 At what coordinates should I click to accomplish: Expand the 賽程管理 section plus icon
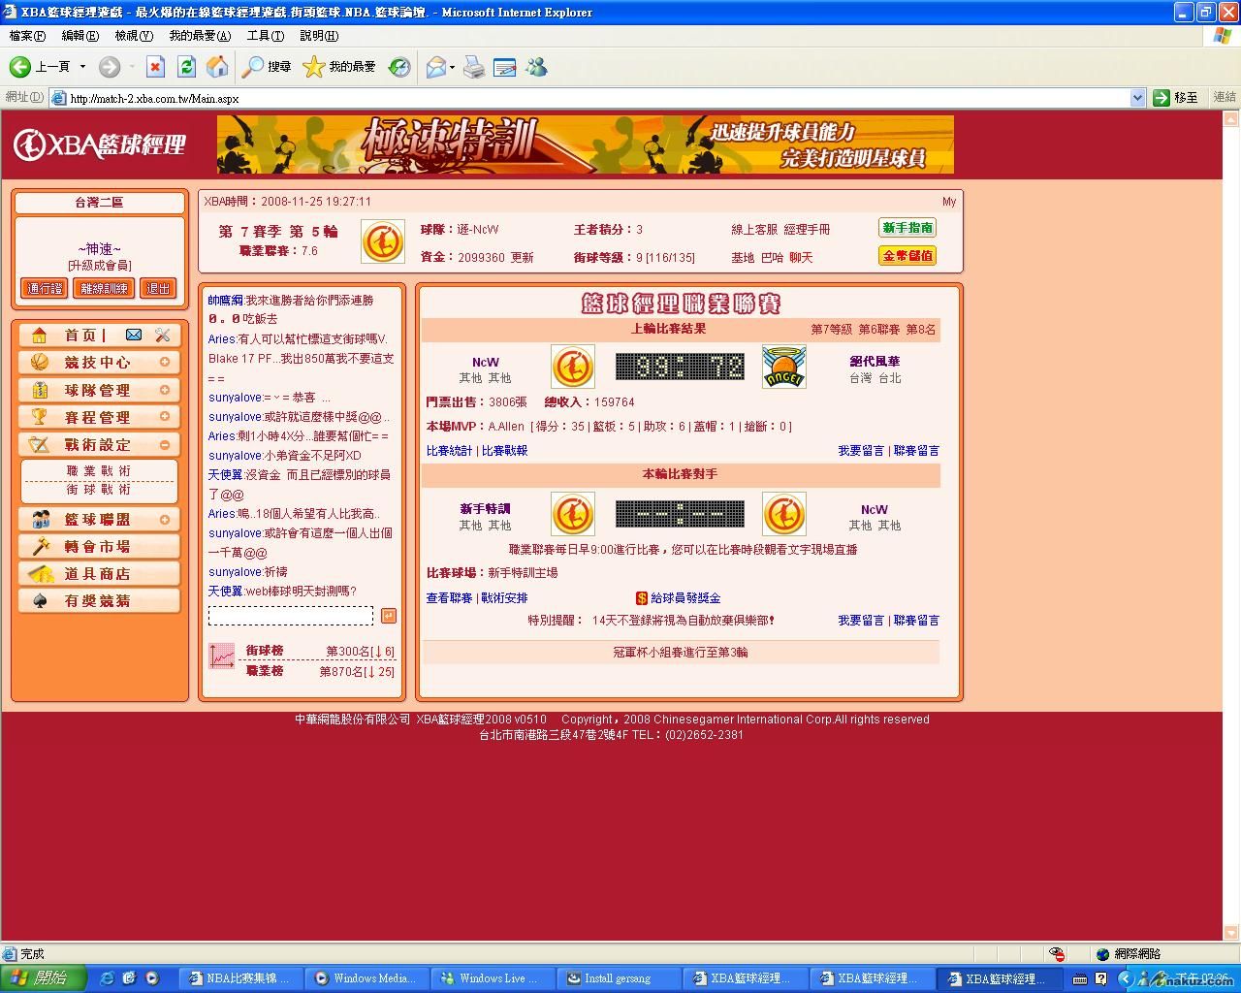[165, 417]
